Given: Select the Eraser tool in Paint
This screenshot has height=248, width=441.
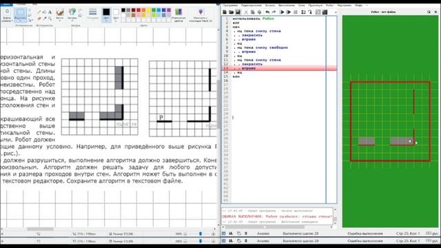Looking at the screenshot, I should click(39, 19).
